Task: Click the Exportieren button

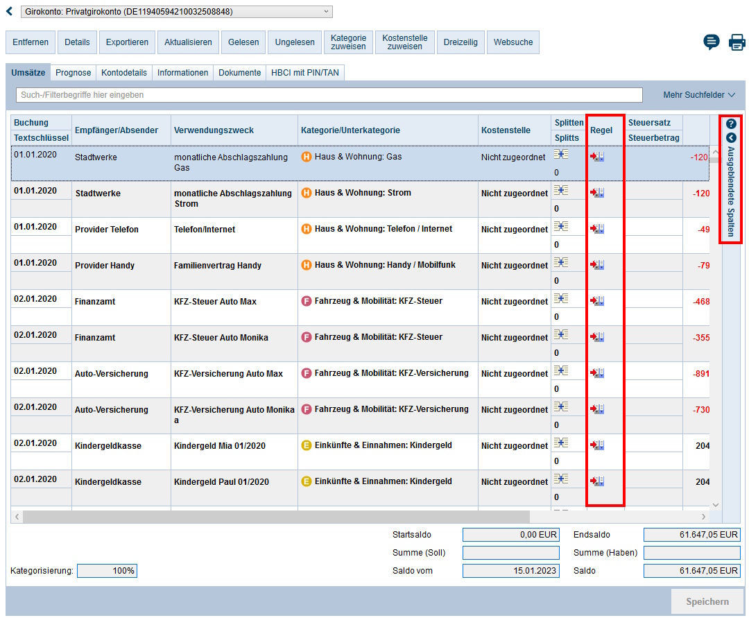Action: pos(127,42)
